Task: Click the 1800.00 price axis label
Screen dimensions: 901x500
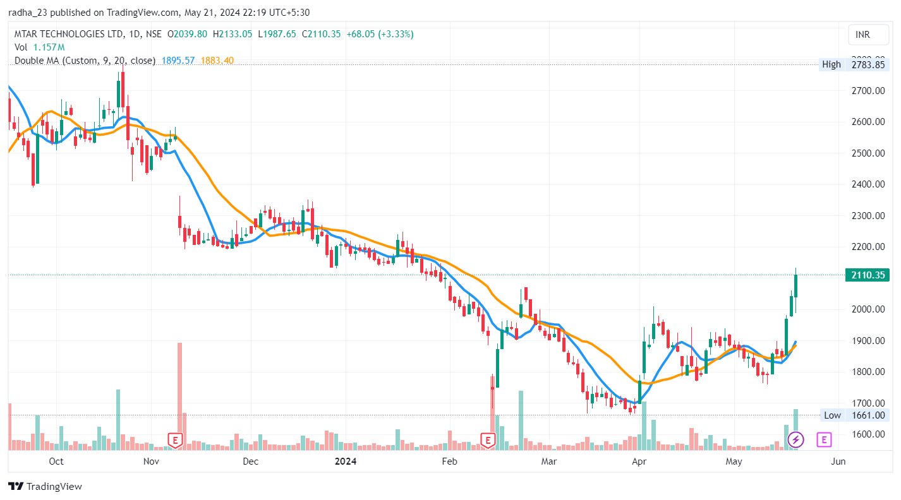Action: [868, 372]
